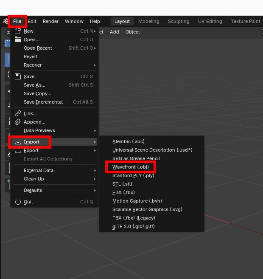Click the floppy disk icon beside Save

[x=18, y=76]
